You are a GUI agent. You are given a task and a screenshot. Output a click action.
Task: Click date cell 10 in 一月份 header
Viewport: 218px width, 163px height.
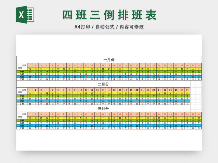(81, 65)
